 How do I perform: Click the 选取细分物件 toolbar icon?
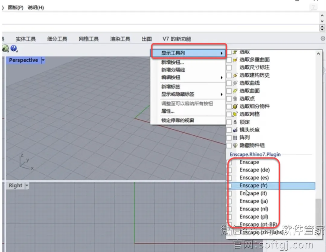(x=235, y=106)
